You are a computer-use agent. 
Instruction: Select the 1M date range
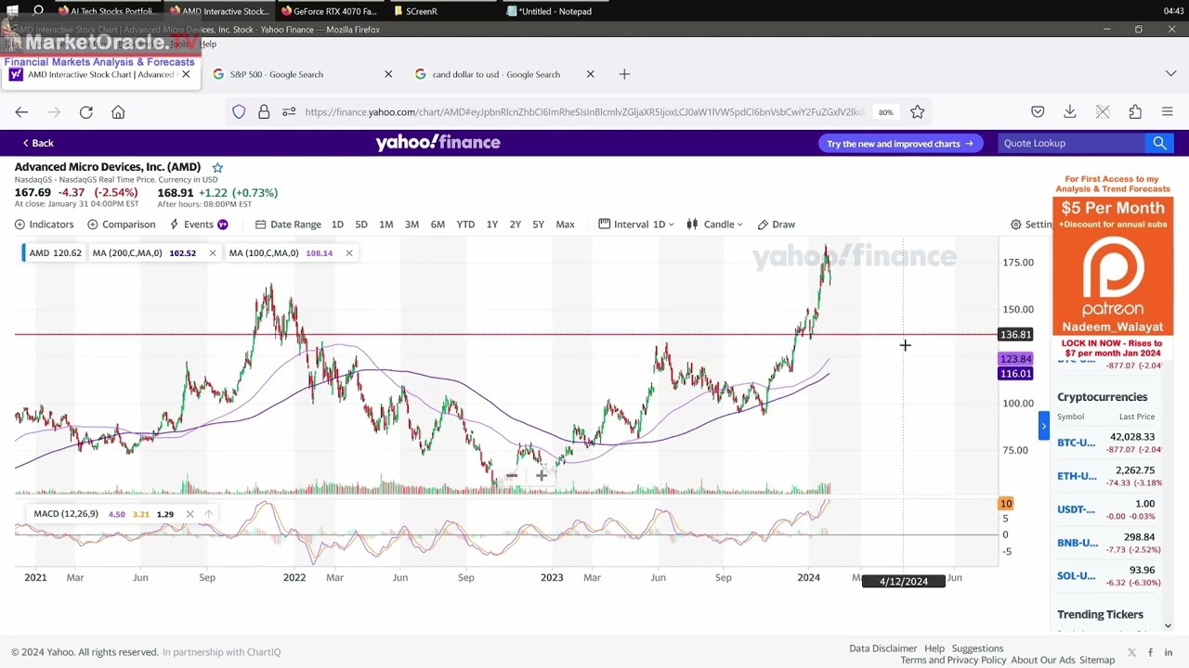pos(385,225)
